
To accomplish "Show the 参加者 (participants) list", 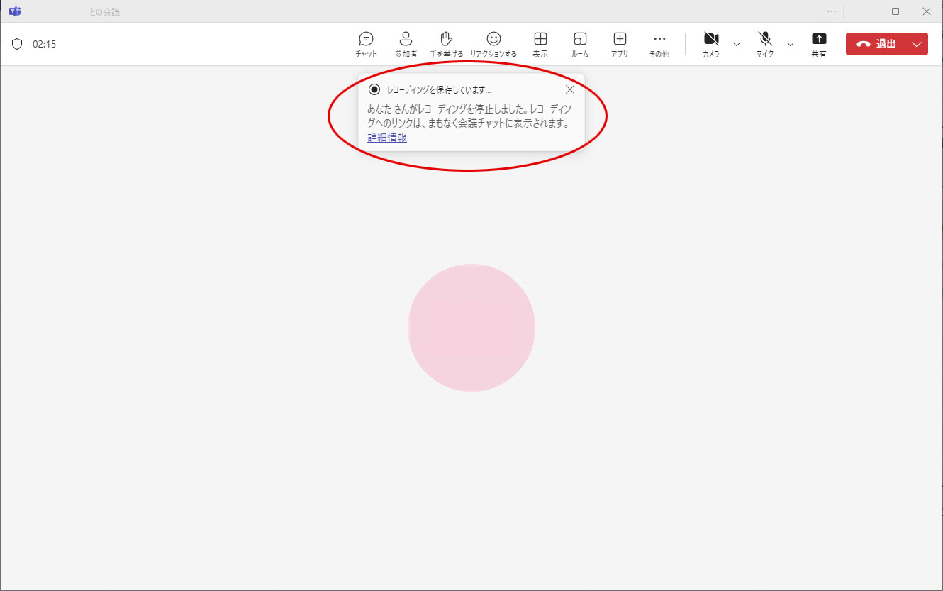I will 406,43.
